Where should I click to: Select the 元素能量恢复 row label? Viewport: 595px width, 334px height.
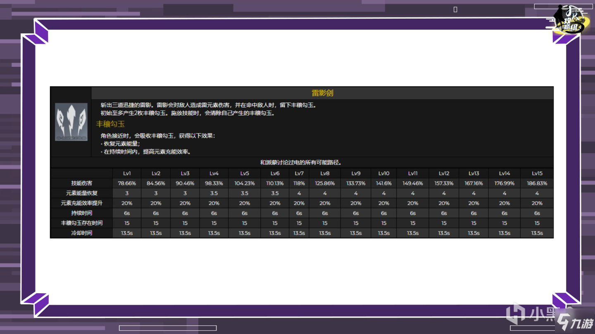tap(81, 193)
